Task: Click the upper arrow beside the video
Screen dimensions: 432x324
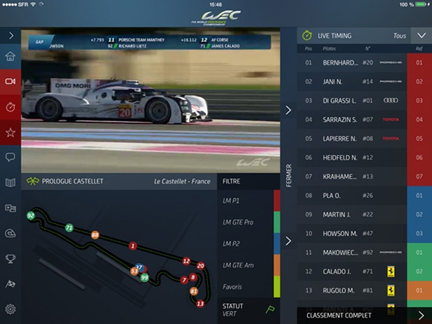Action: [288, 110]
